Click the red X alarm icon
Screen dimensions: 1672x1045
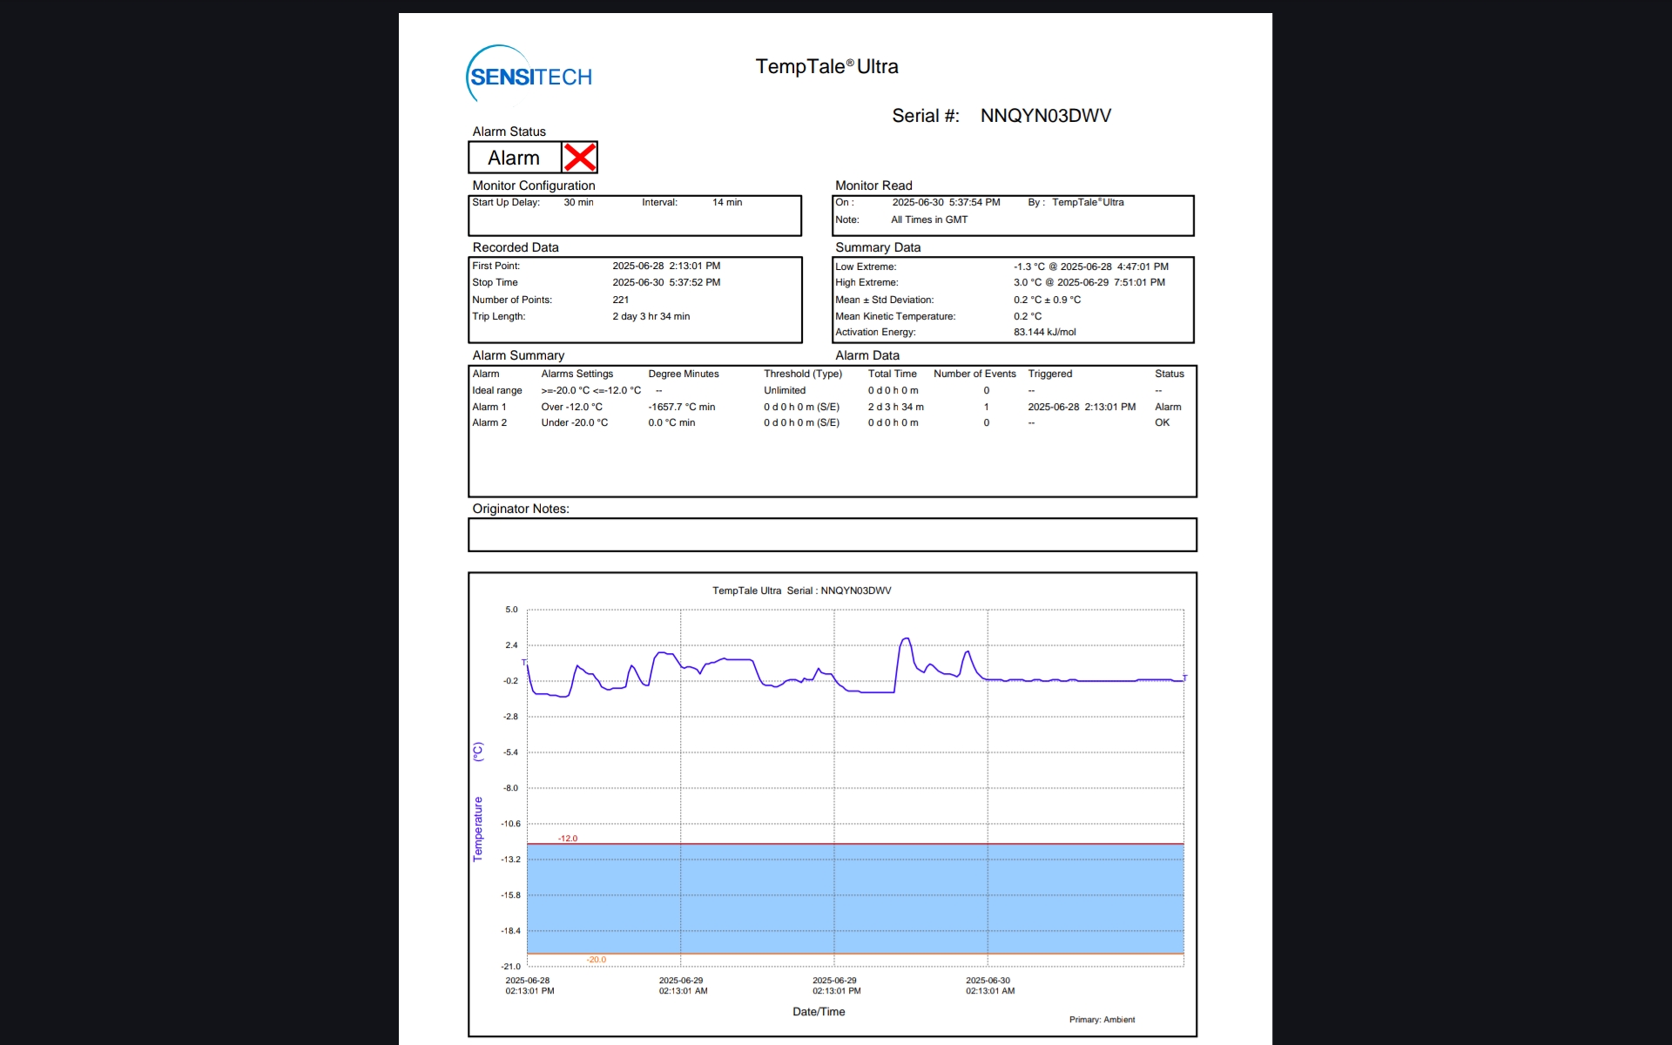click(579, 158)
